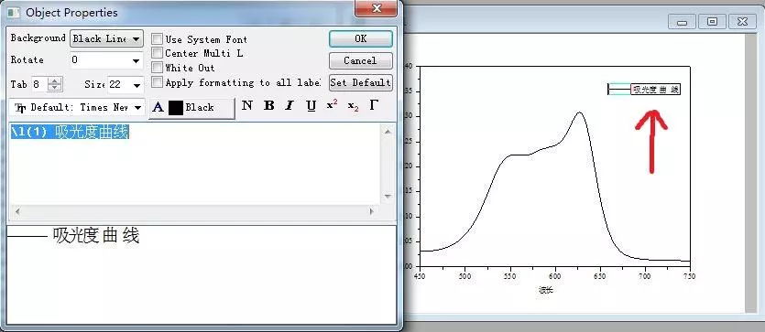This screenshot has width=765, height=332.
Task: Open the Default: Times New font dropdown
Action: coord(78,108)
